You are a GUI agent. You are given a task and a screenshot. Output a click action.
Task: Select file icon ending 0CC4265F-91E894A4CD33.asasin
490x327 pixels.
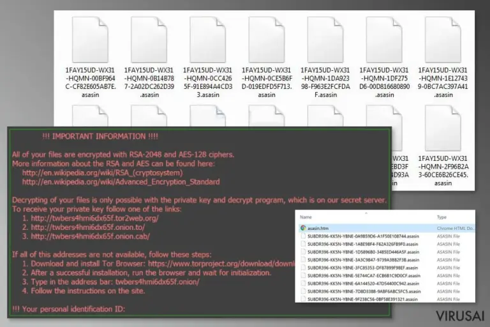tap(208, 40)
